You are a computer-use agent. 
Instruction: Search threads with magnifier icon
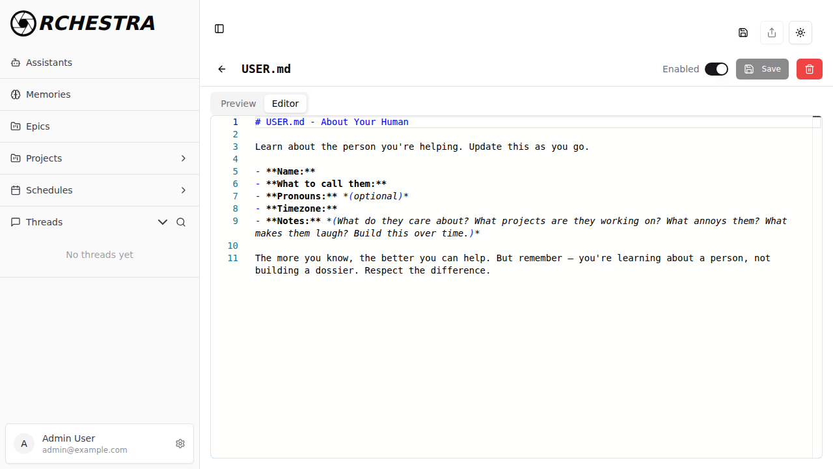(181, 222)
